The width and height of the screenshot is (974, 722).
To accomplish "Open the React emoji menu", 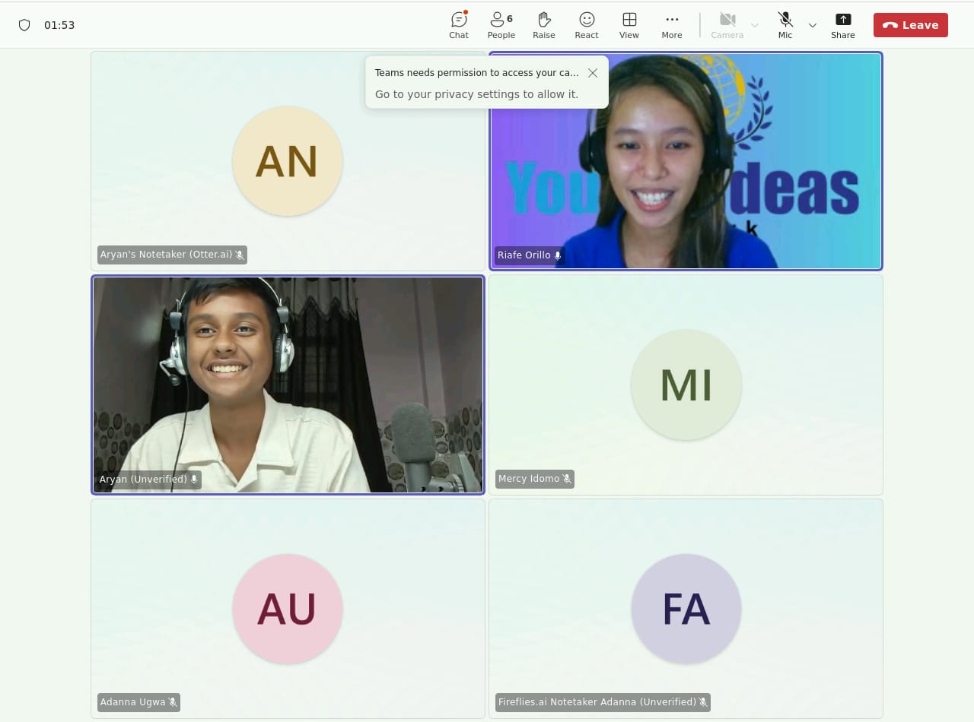I will tap(586, 25).
